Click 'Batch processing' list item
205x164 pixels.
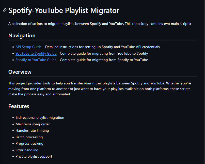coord(29,137)
